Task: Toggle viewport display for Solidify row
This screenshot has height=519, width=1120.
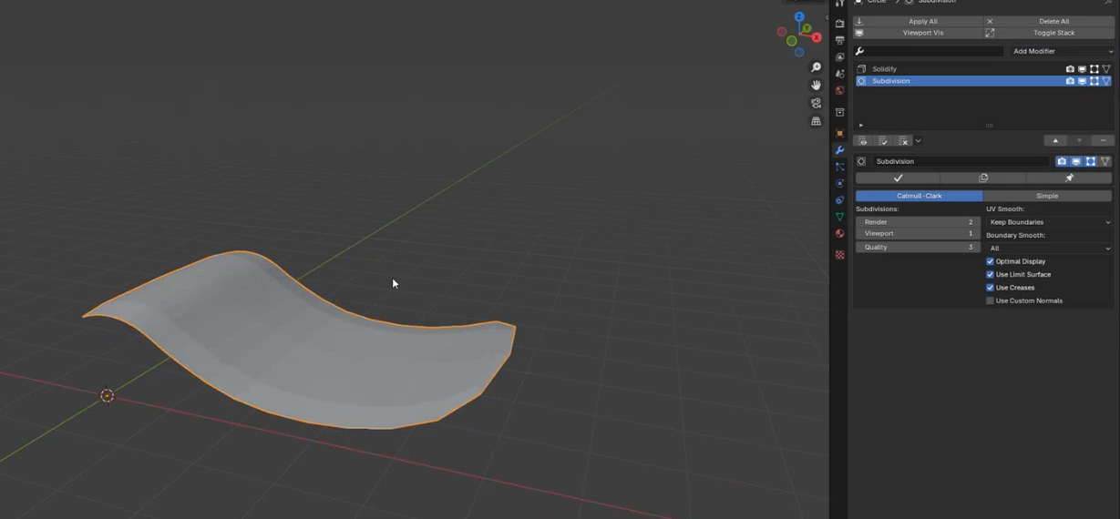Action: 1082,69
